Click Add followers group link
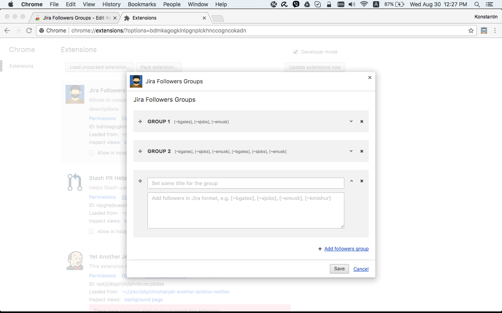The width and height of the screenshot is (502, 313). [x=346, y=249]
